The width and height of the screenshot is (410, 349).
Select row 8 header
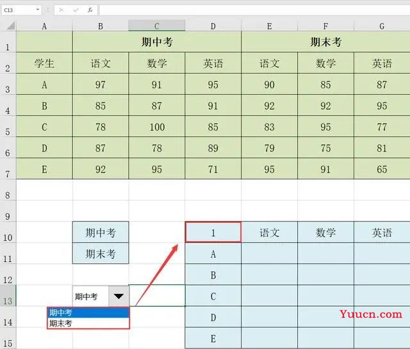tap(8, 190)
